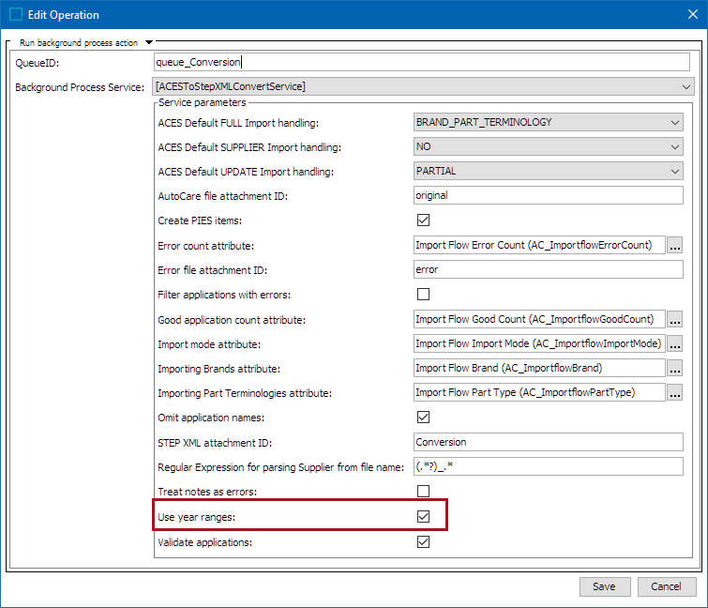Open browse button for Importing Brands attribute
708x608 pixels.
pyautogui.click(x=674, y=368)
